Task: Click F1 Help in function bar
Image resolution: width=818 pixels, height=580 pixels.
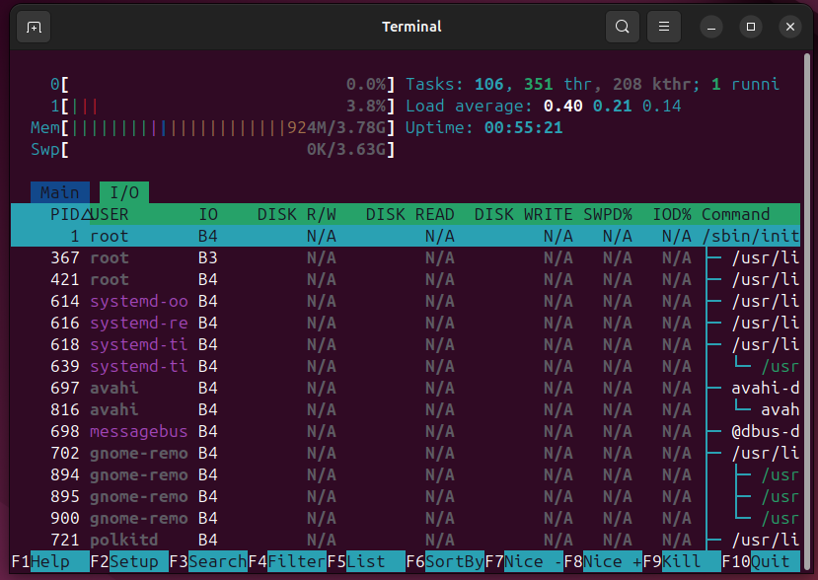Action: (50, 561)
